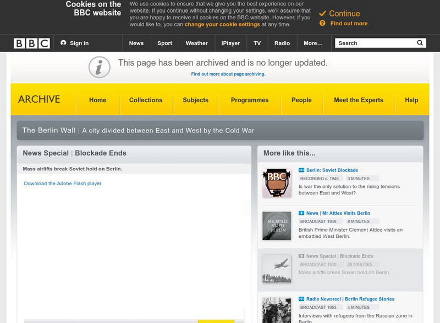Switch to the Programmes tab
This screenshot has height=323, width=440.
249,100
